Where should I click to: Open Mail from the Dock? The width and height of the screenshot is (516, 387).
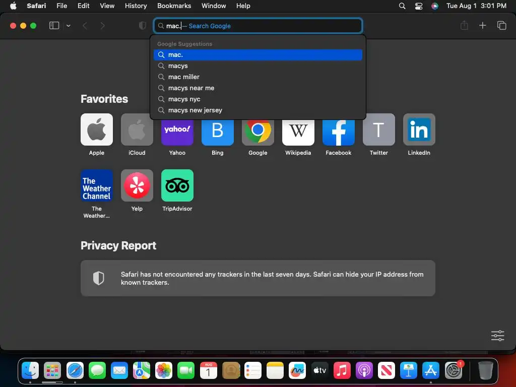[119, 370]
